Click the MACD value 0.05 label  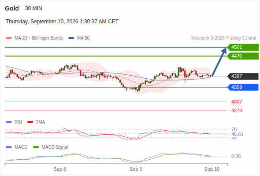click(236, 156)
